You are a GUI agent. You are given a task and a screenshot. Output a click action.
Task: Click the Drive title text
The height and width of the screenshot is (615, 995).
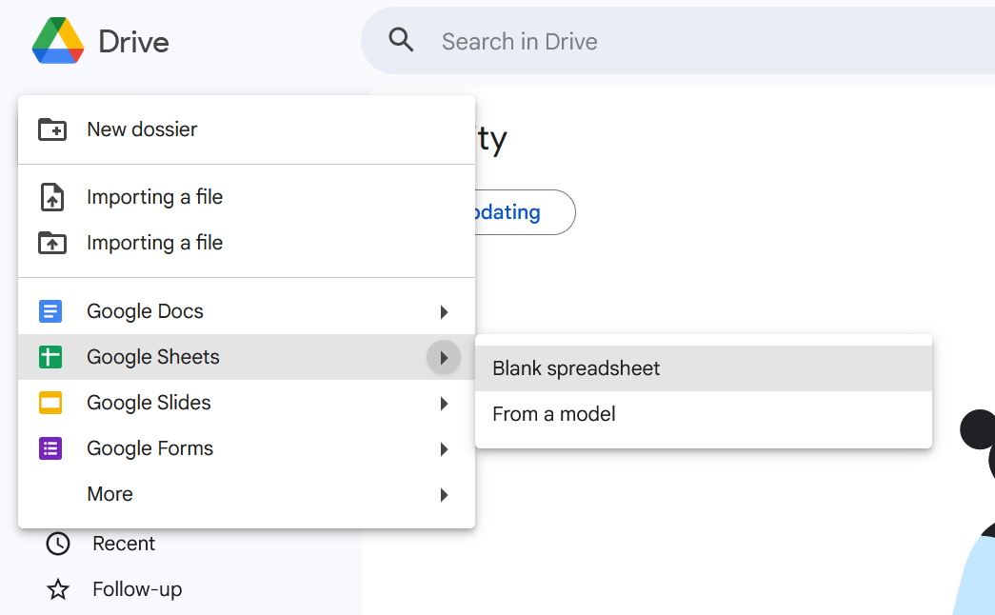[134, 42]
